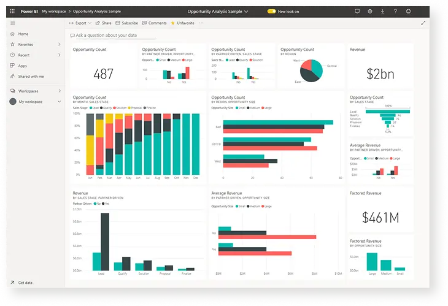The width and height of the screenshot is (448, 306).
Task: Click the Subscribe button label
Action: click(129, 23)
